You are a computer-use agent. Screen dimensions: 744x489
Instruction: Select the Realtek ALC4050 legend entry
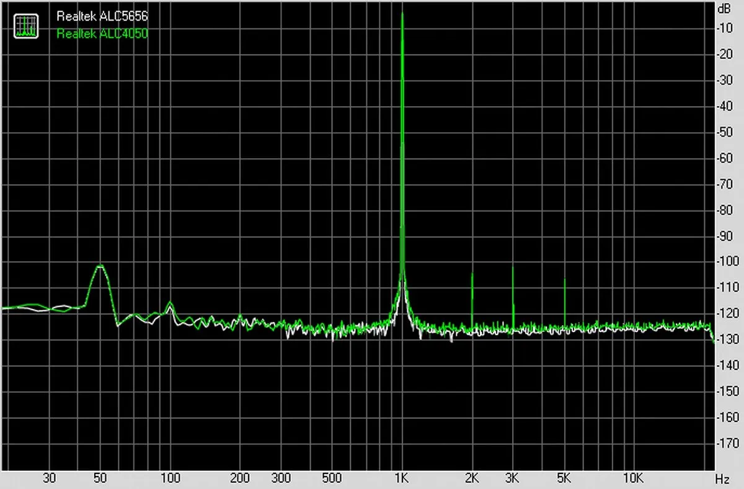[x=102, y=34]
